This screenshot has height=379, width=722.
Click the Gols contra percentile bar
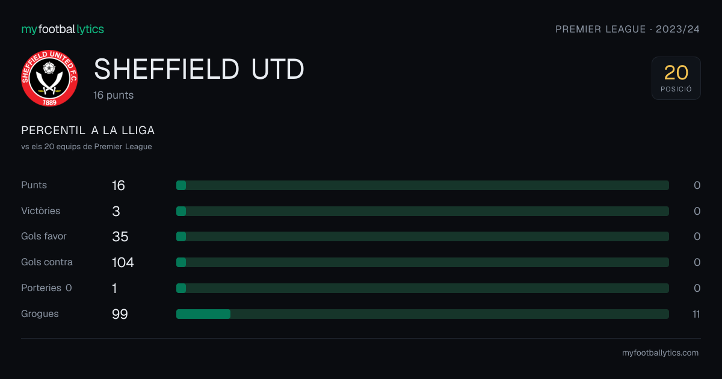point(422,262)
